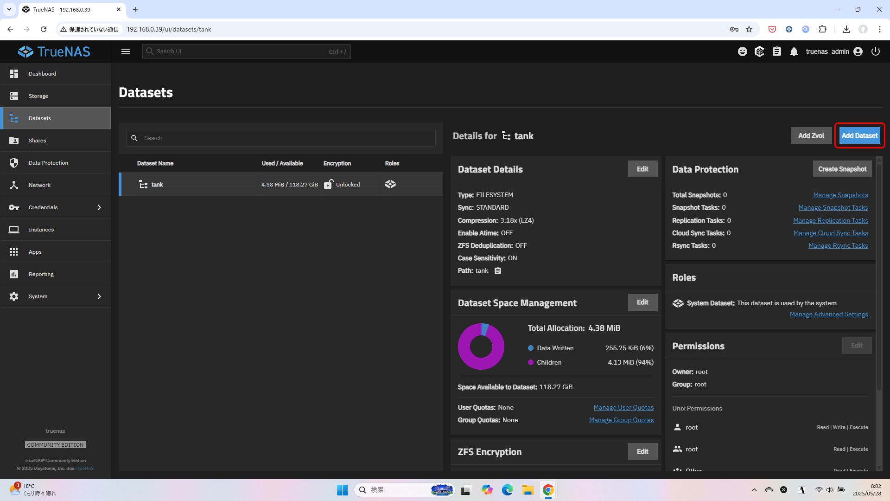Click the TrueNAS logo
890x501 pixels.
(54, 51)
